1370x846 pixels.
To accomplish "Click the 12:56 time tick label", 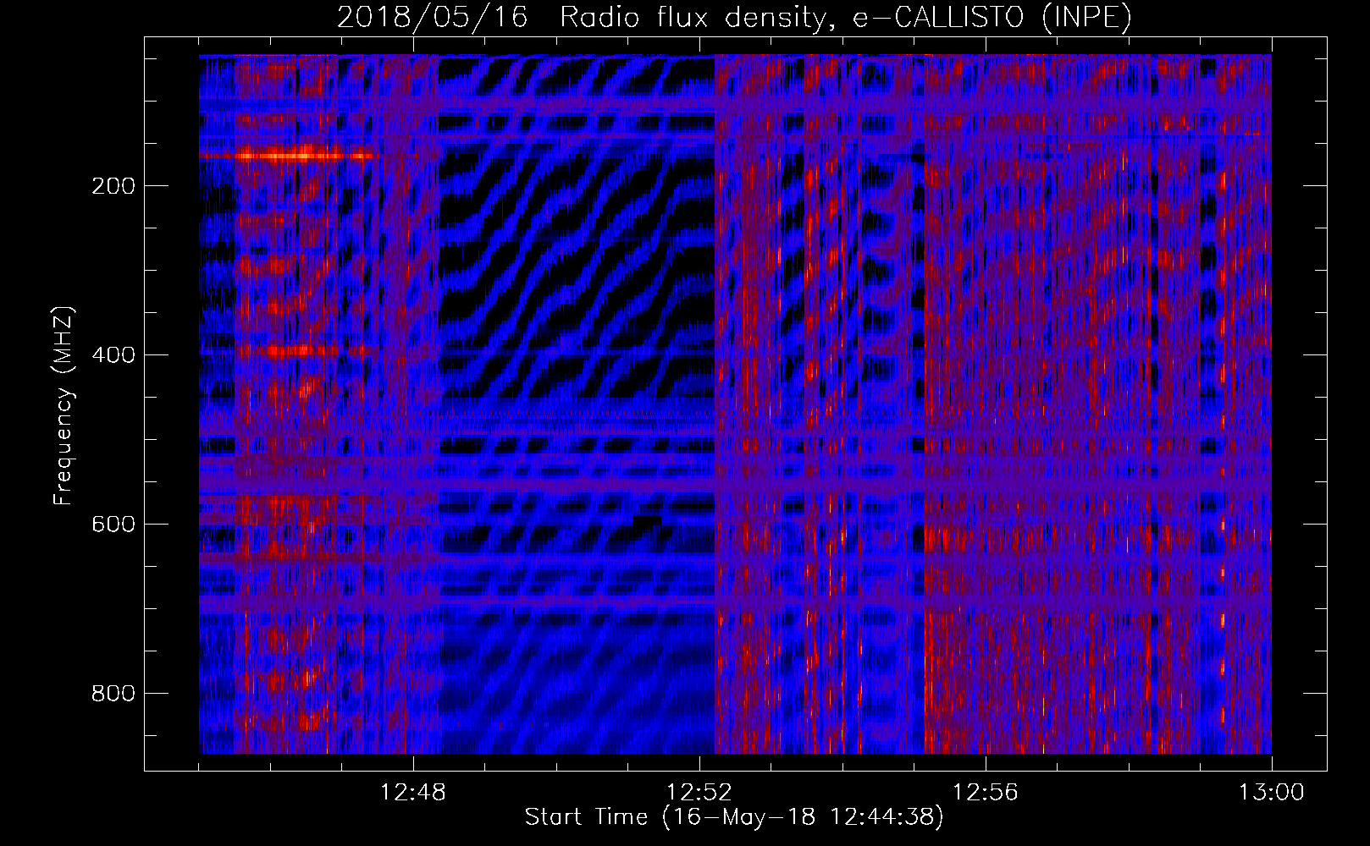I will tap(986, 793).
